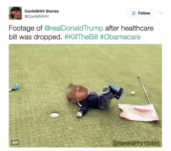The image size is (171, 151).
Task: Click the GIF badge on the media
Action: 15,142
